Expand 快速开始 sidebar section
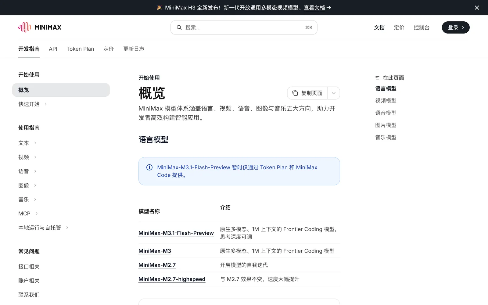Viewport: 488px width, 305px height. pos(33,104)
